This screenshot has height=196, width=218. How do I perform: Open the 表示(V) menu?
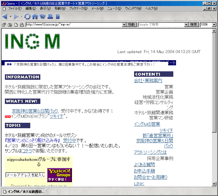(45, 9)
